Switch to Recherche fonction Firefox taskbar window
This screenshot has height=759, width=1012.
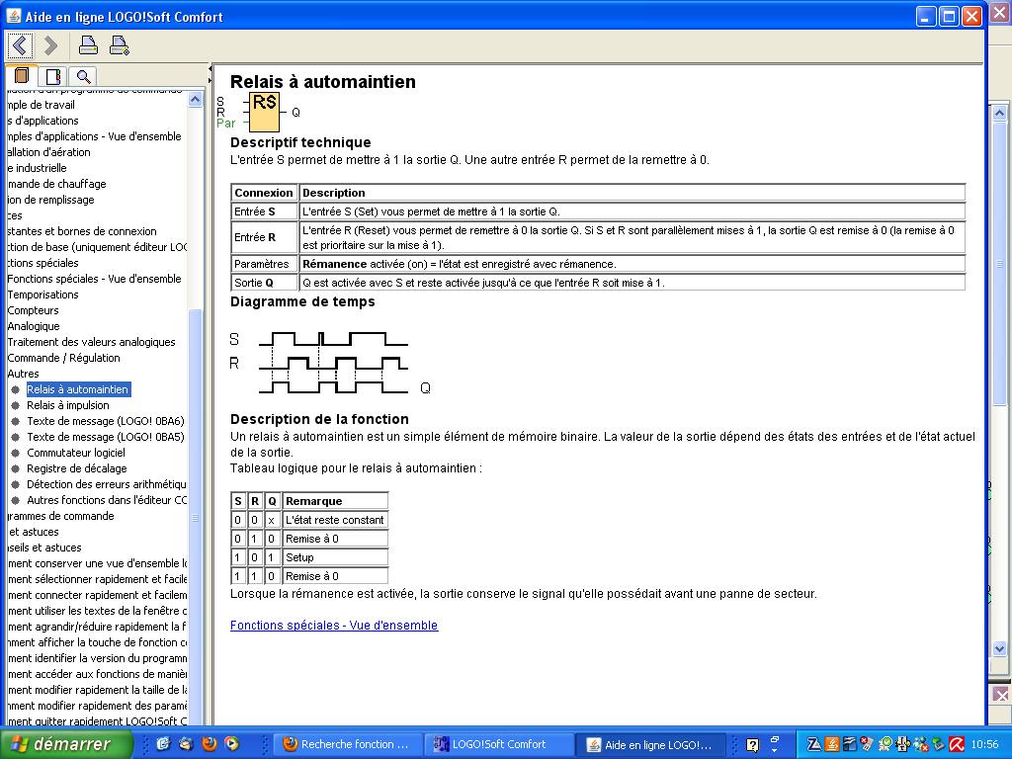[x=349, y=744]
